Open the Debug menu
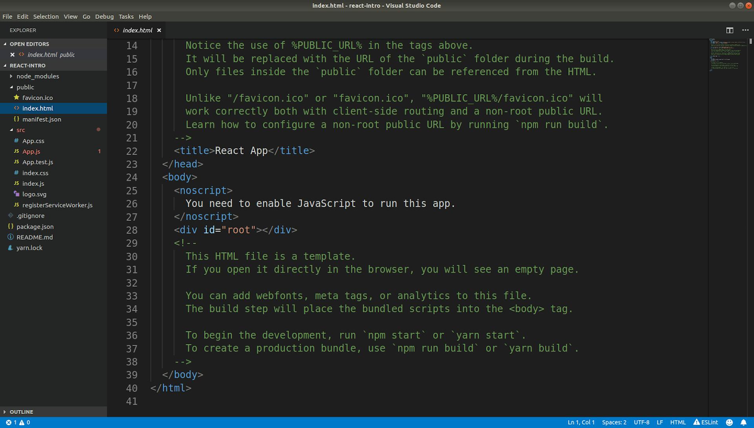Screen dimensions: 754x428 (104, 16)
